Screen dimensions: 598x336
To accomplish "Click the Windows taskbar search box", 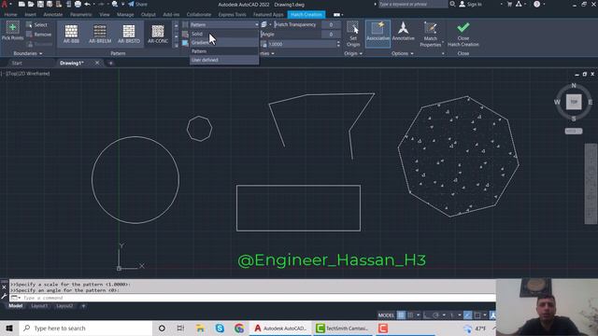I will 85,328.
